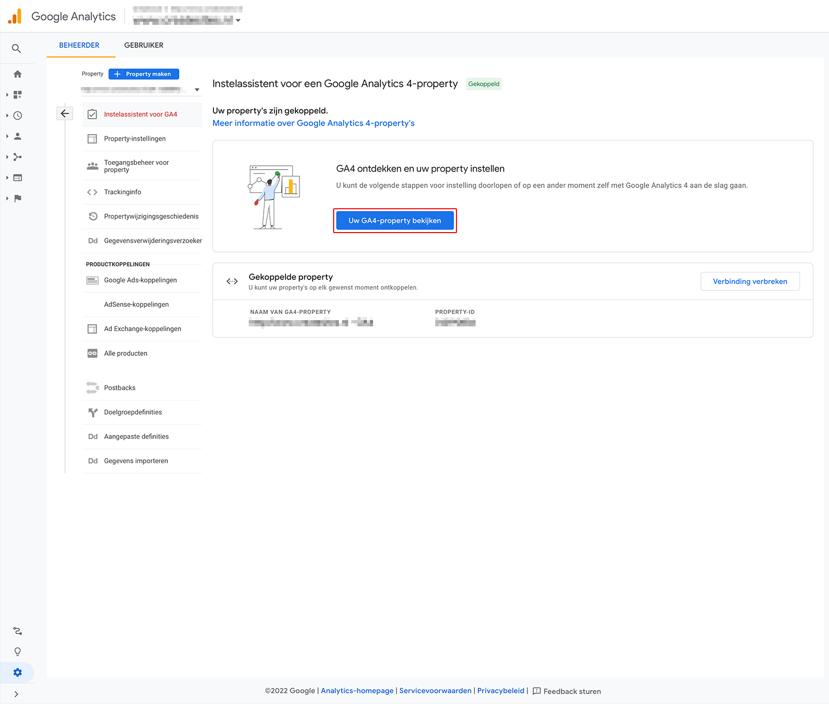Viewport: 829px width, 704px height.
Task: Open the Admin gear icon
Action: point(18,672)
